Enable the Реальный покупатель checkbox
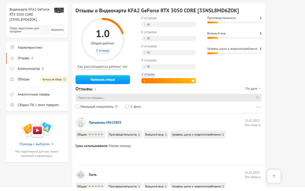Viewport: 305px width, 191px height. [77, 107]
